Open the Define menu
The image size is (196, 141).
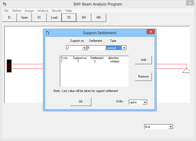pos(17,11)
